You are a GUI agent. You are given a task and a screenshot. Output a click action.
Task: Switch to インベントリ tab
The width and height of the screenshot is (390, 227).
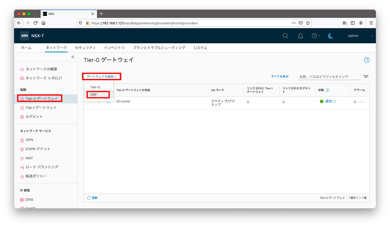[x=114, y=48]
